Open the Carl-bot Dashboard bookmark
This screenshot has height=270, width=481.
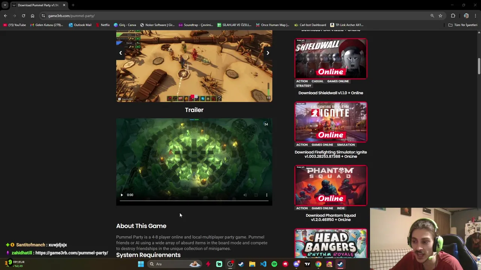point(310,25)
